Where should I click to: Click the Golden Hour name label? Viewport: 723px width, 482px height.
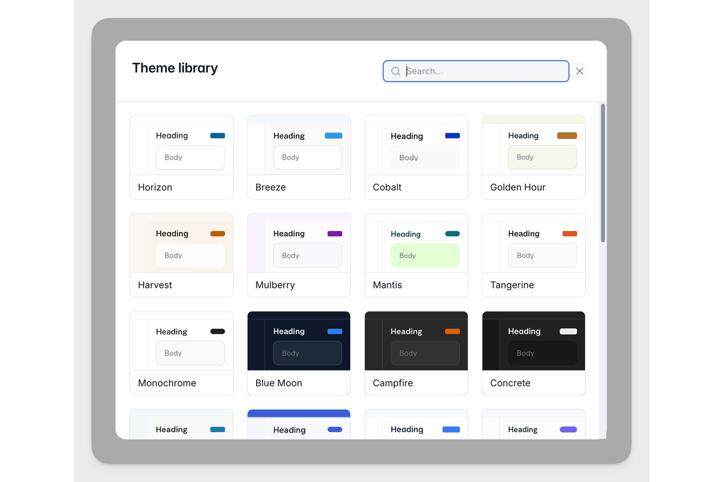tap(518, 187)
